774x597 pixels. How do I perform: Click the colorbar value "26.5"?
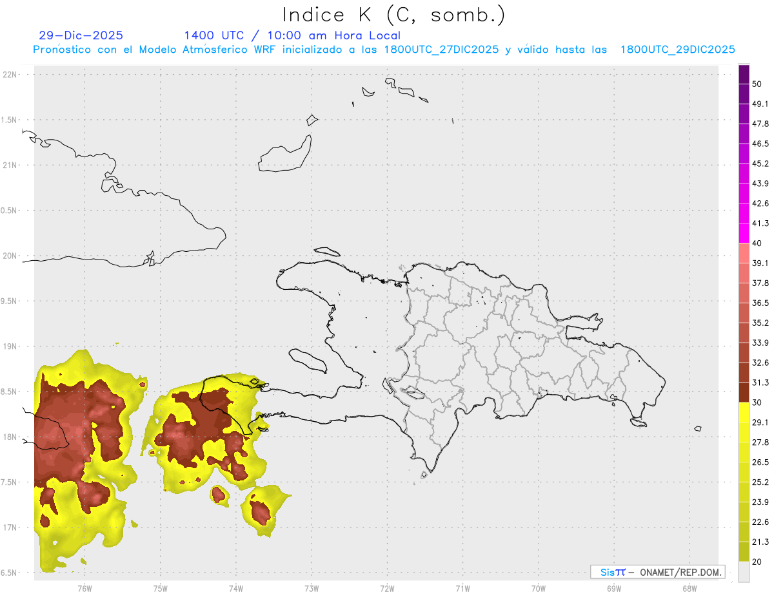[x=760, y=462]
